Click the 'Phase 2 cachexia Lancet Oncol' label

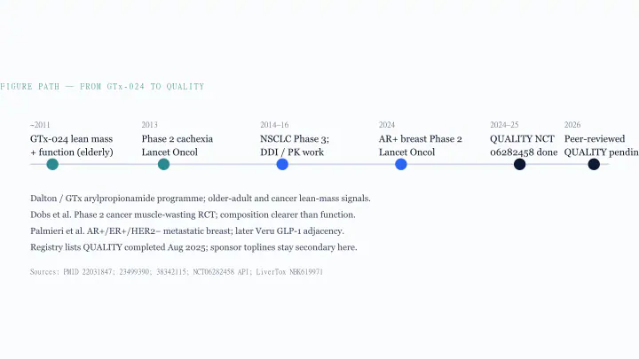[177, 145]
